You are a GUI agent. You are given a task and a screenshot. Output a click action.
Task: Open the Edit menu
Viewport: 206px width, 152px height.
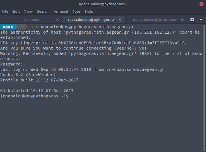pos(16,12)
